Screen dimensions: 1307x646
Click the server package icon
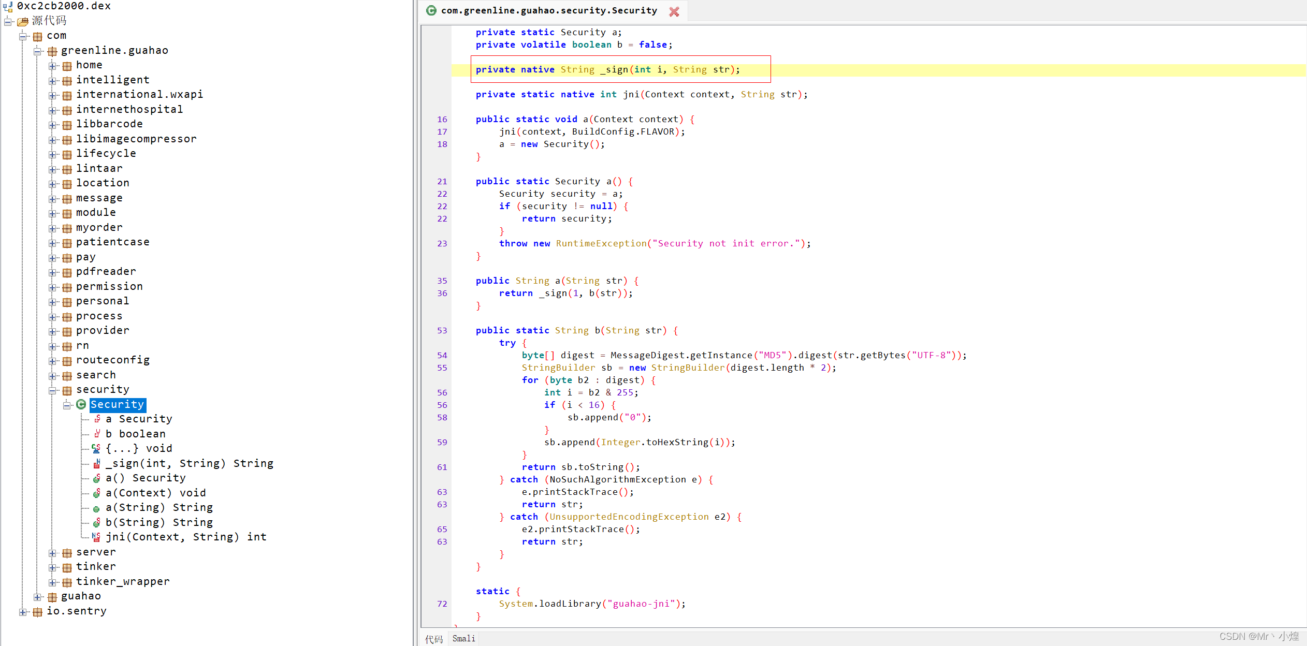coord(67,553)
